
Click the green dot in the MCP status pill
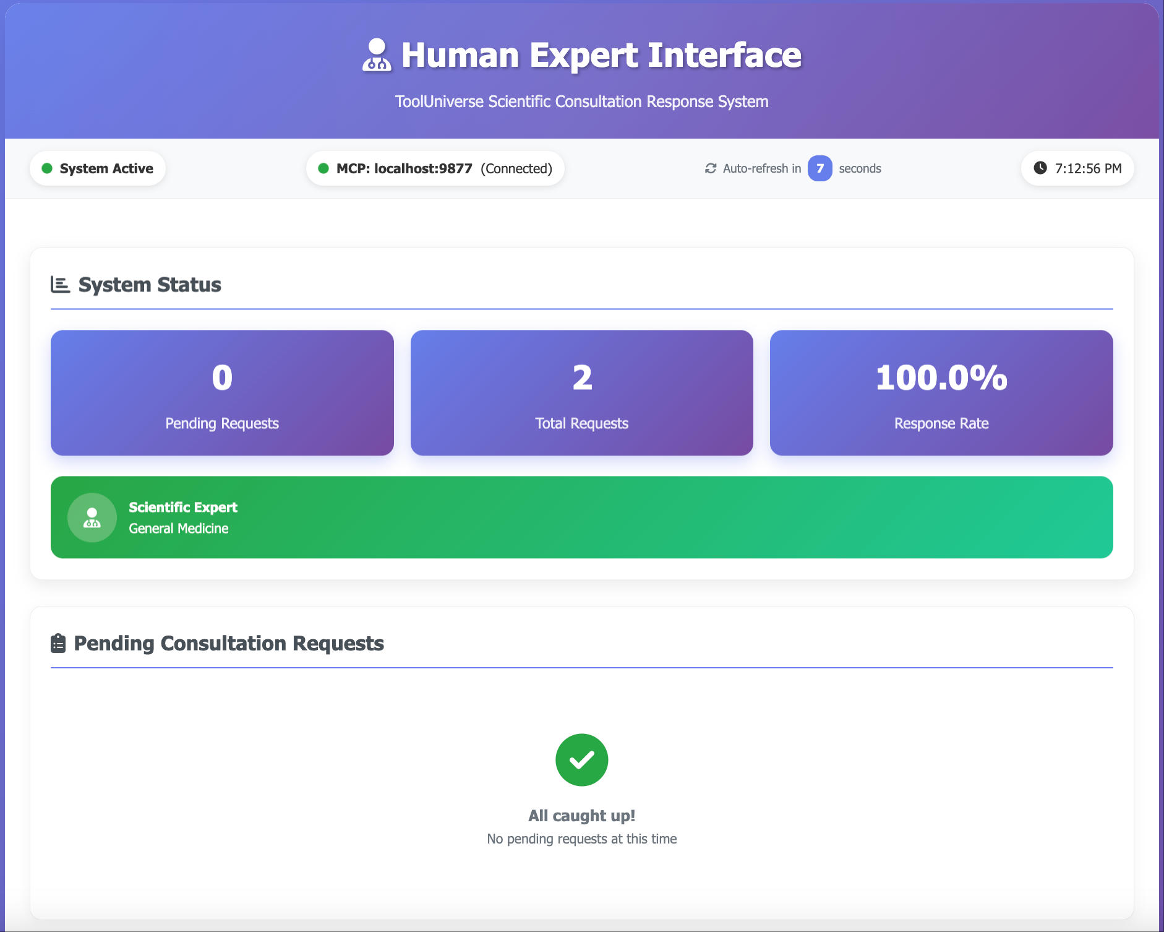323,168
